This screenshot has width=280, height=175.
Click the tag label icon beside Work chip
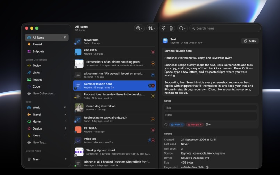pos(166,125)
